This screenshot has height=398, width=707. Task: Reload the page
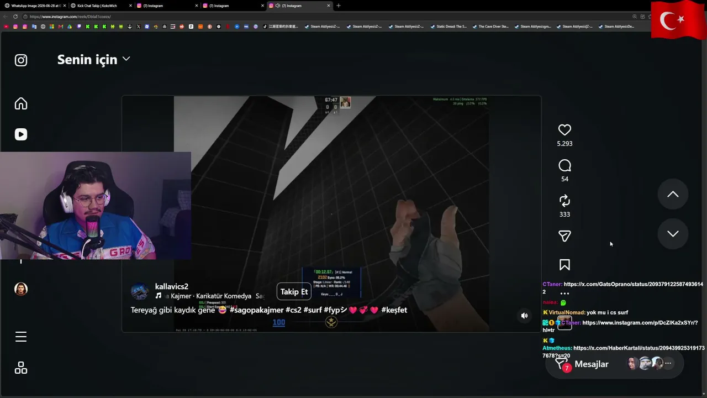point(15,17)
